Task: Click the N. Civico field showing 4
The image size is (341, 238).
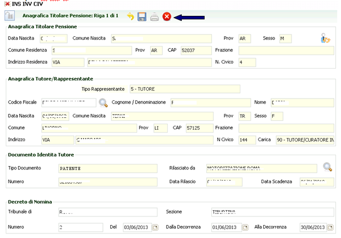Action: 247,62
